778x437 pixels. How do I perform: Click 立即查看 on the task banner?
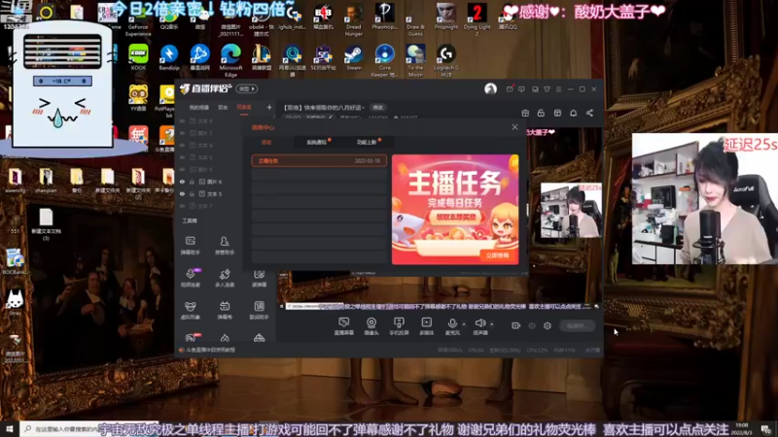498,255
